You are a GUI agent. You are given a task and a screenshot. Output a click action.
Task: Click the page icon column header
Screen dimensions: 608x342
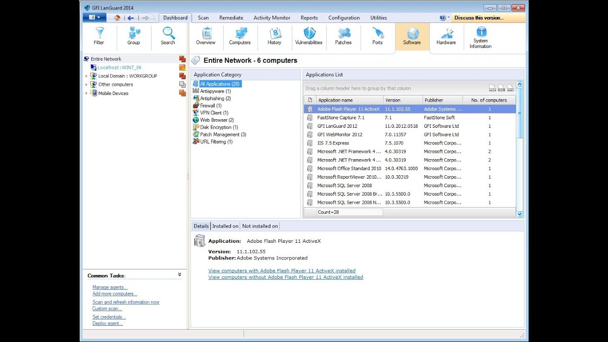pyautogui.click(x=310, y=100)
